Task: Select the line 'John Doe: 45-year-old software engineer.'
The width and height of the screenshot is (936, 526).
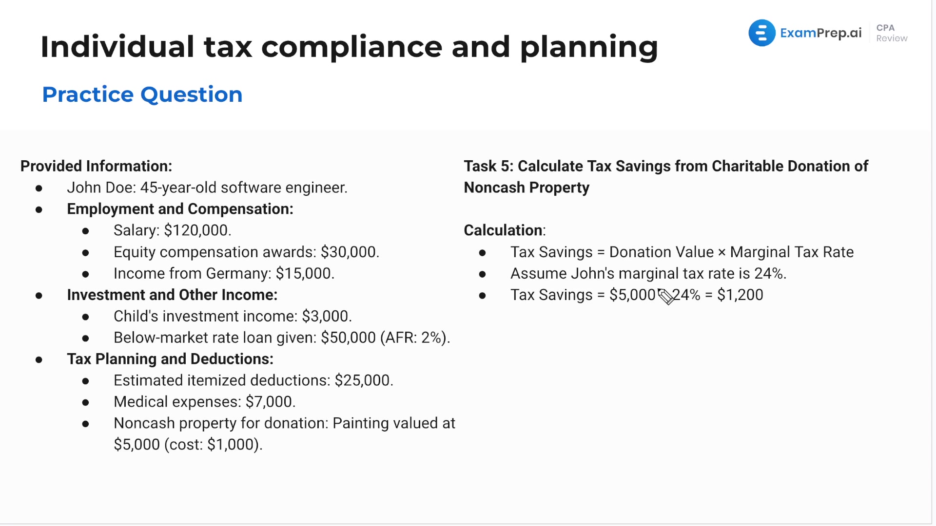Action: tap(207, 188)
